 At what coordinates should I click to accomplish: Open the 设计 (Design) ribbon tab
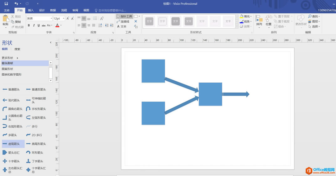[42, 10]
